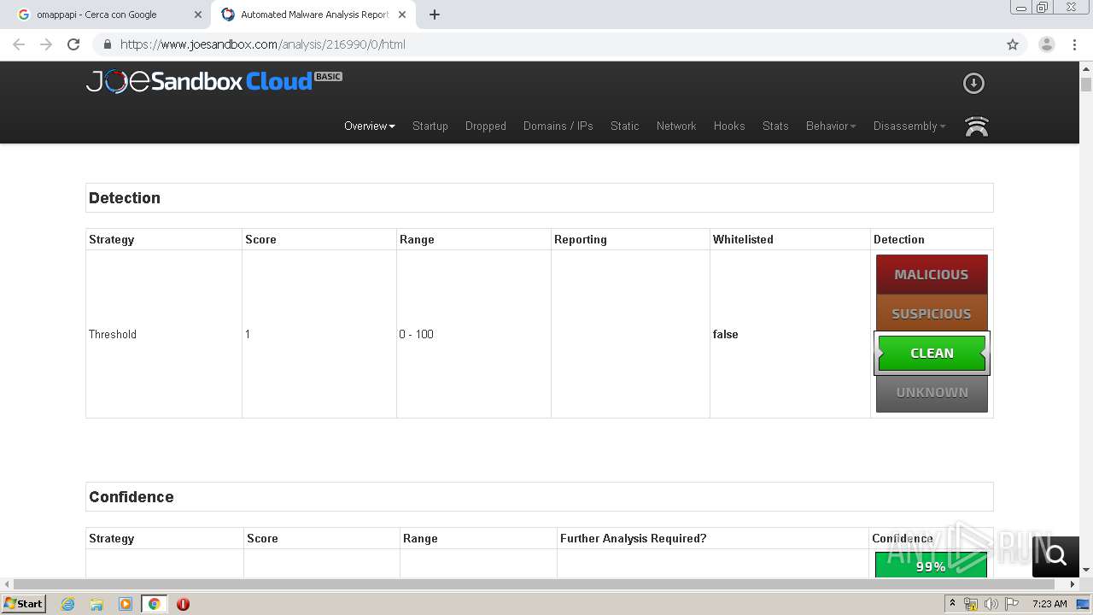Go to the Hooks section
The height and width of the screenshot is (615, 1093).
click(x=729, y=126)
